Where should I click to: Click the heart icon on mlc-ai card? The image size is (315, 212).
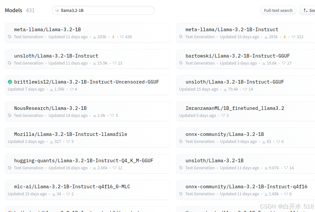(x=68, y=194)
